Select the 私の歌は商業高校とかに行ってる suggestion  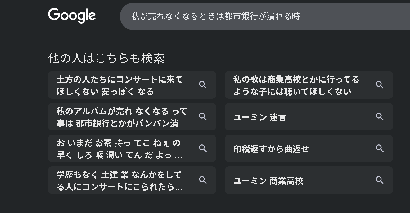pyautogui.click(x=296, y=85)
